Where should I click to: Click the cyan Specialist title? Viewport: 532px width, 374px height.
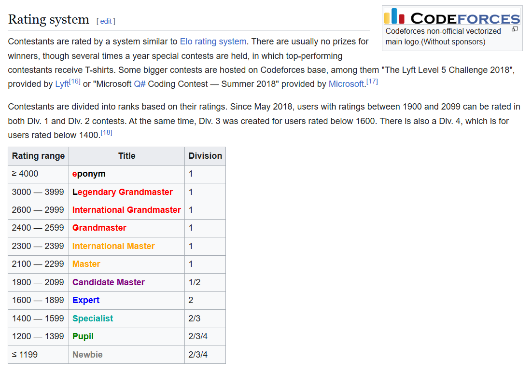[93, 319]
